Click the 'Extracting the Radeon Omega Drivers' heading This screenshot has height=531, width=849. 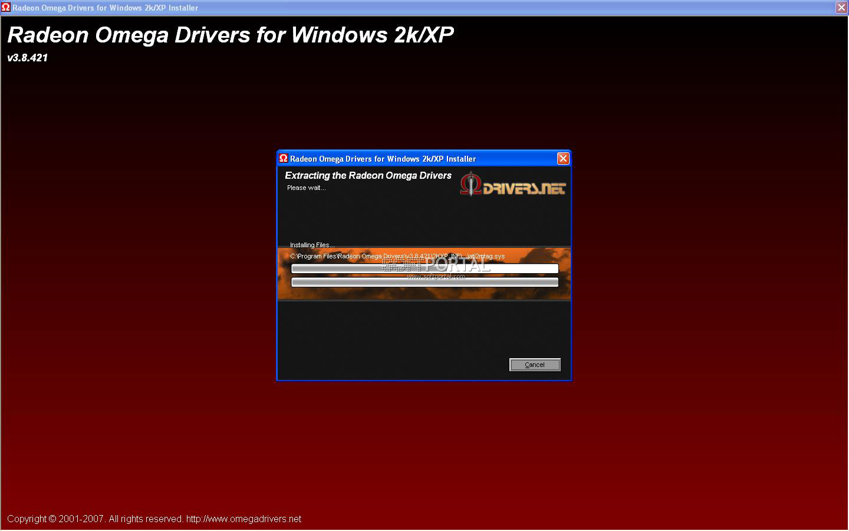(368, 175)
